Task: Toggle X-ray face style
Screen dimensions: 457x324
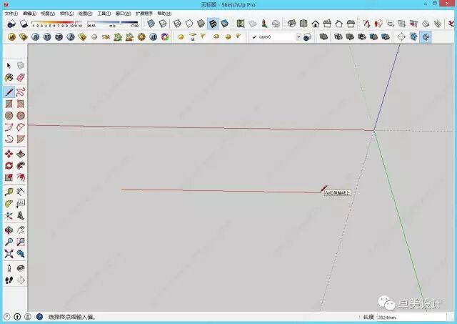Action: pos(151,24)
